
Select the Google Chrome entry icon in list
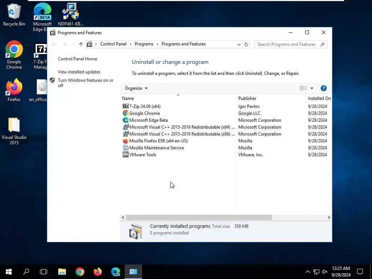[125, 113]
